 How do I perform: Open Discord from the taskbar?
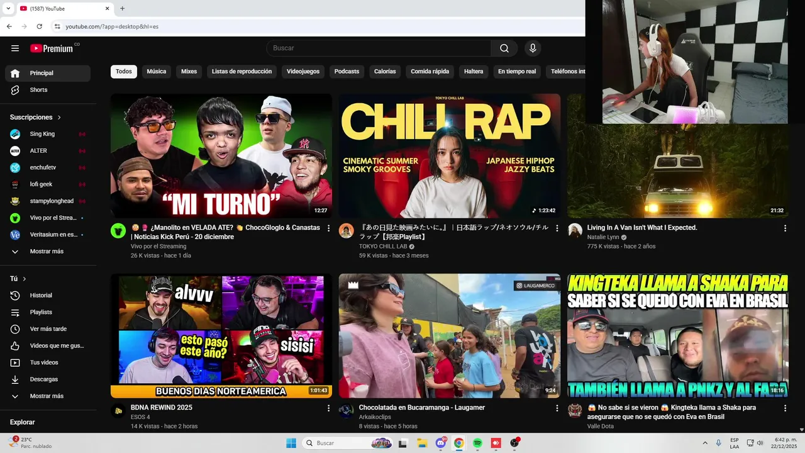coord(441,443)
